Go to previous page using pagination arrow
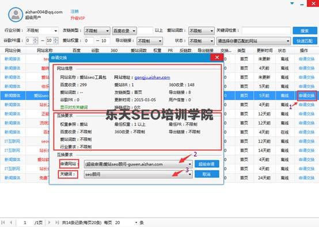 [11, 222]
